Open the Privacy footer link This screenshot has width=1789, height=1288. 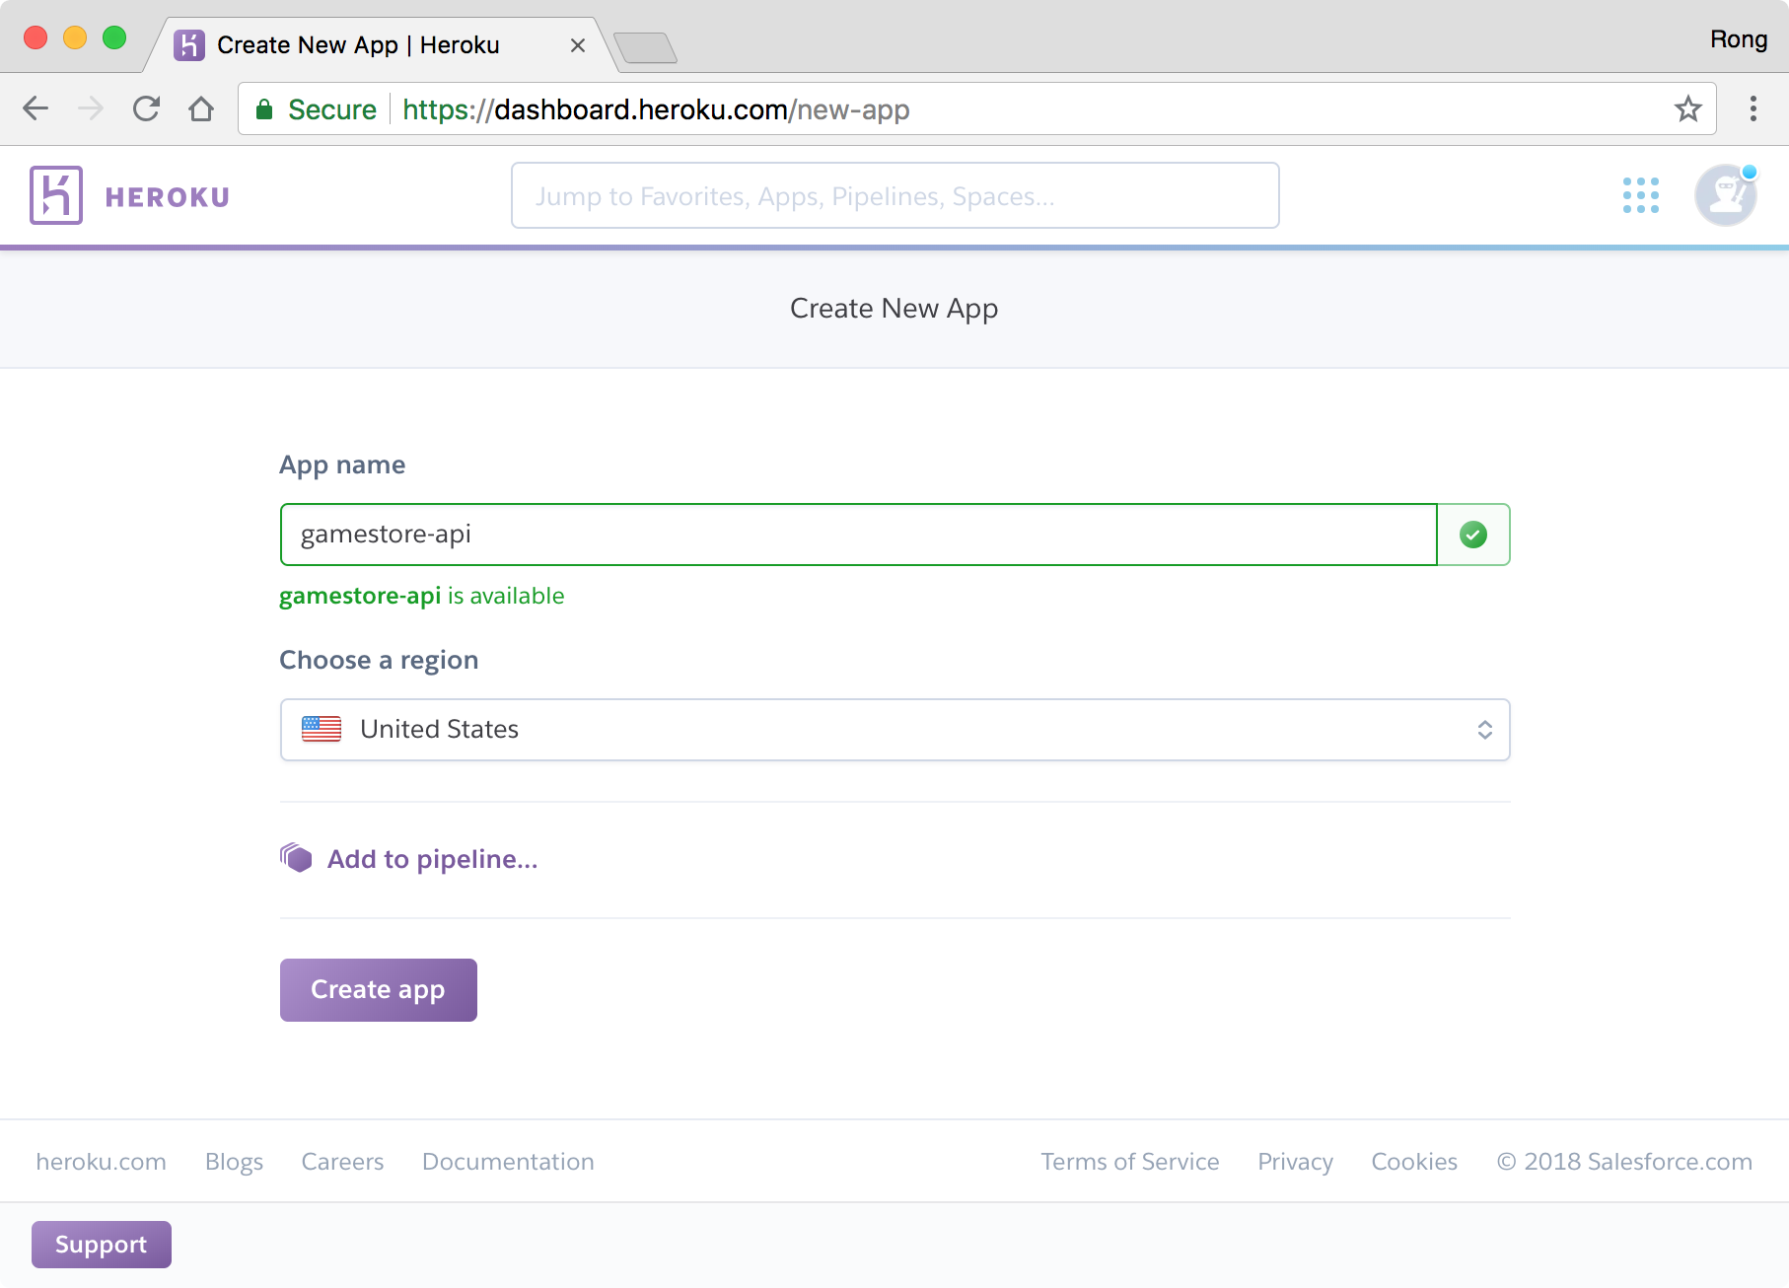[1295, 1162]
